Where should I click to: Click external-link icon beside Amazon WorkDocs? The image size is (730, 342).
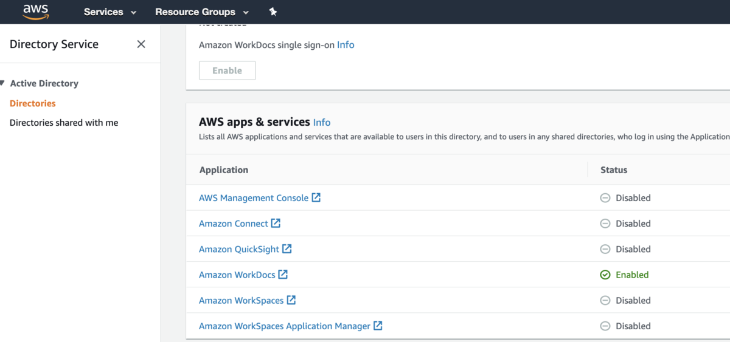[x=283, y=274]
